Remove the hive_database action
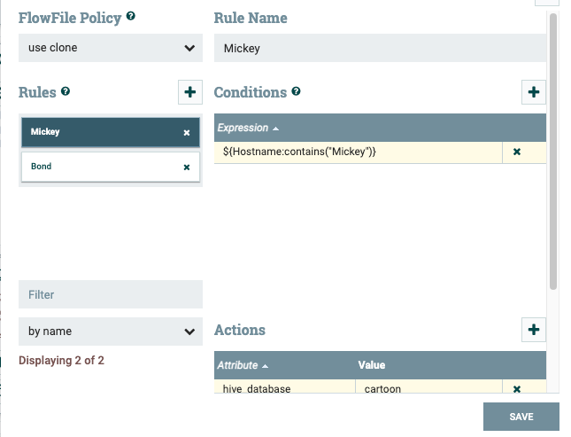571x437 pixels. [x=517, y=388]
